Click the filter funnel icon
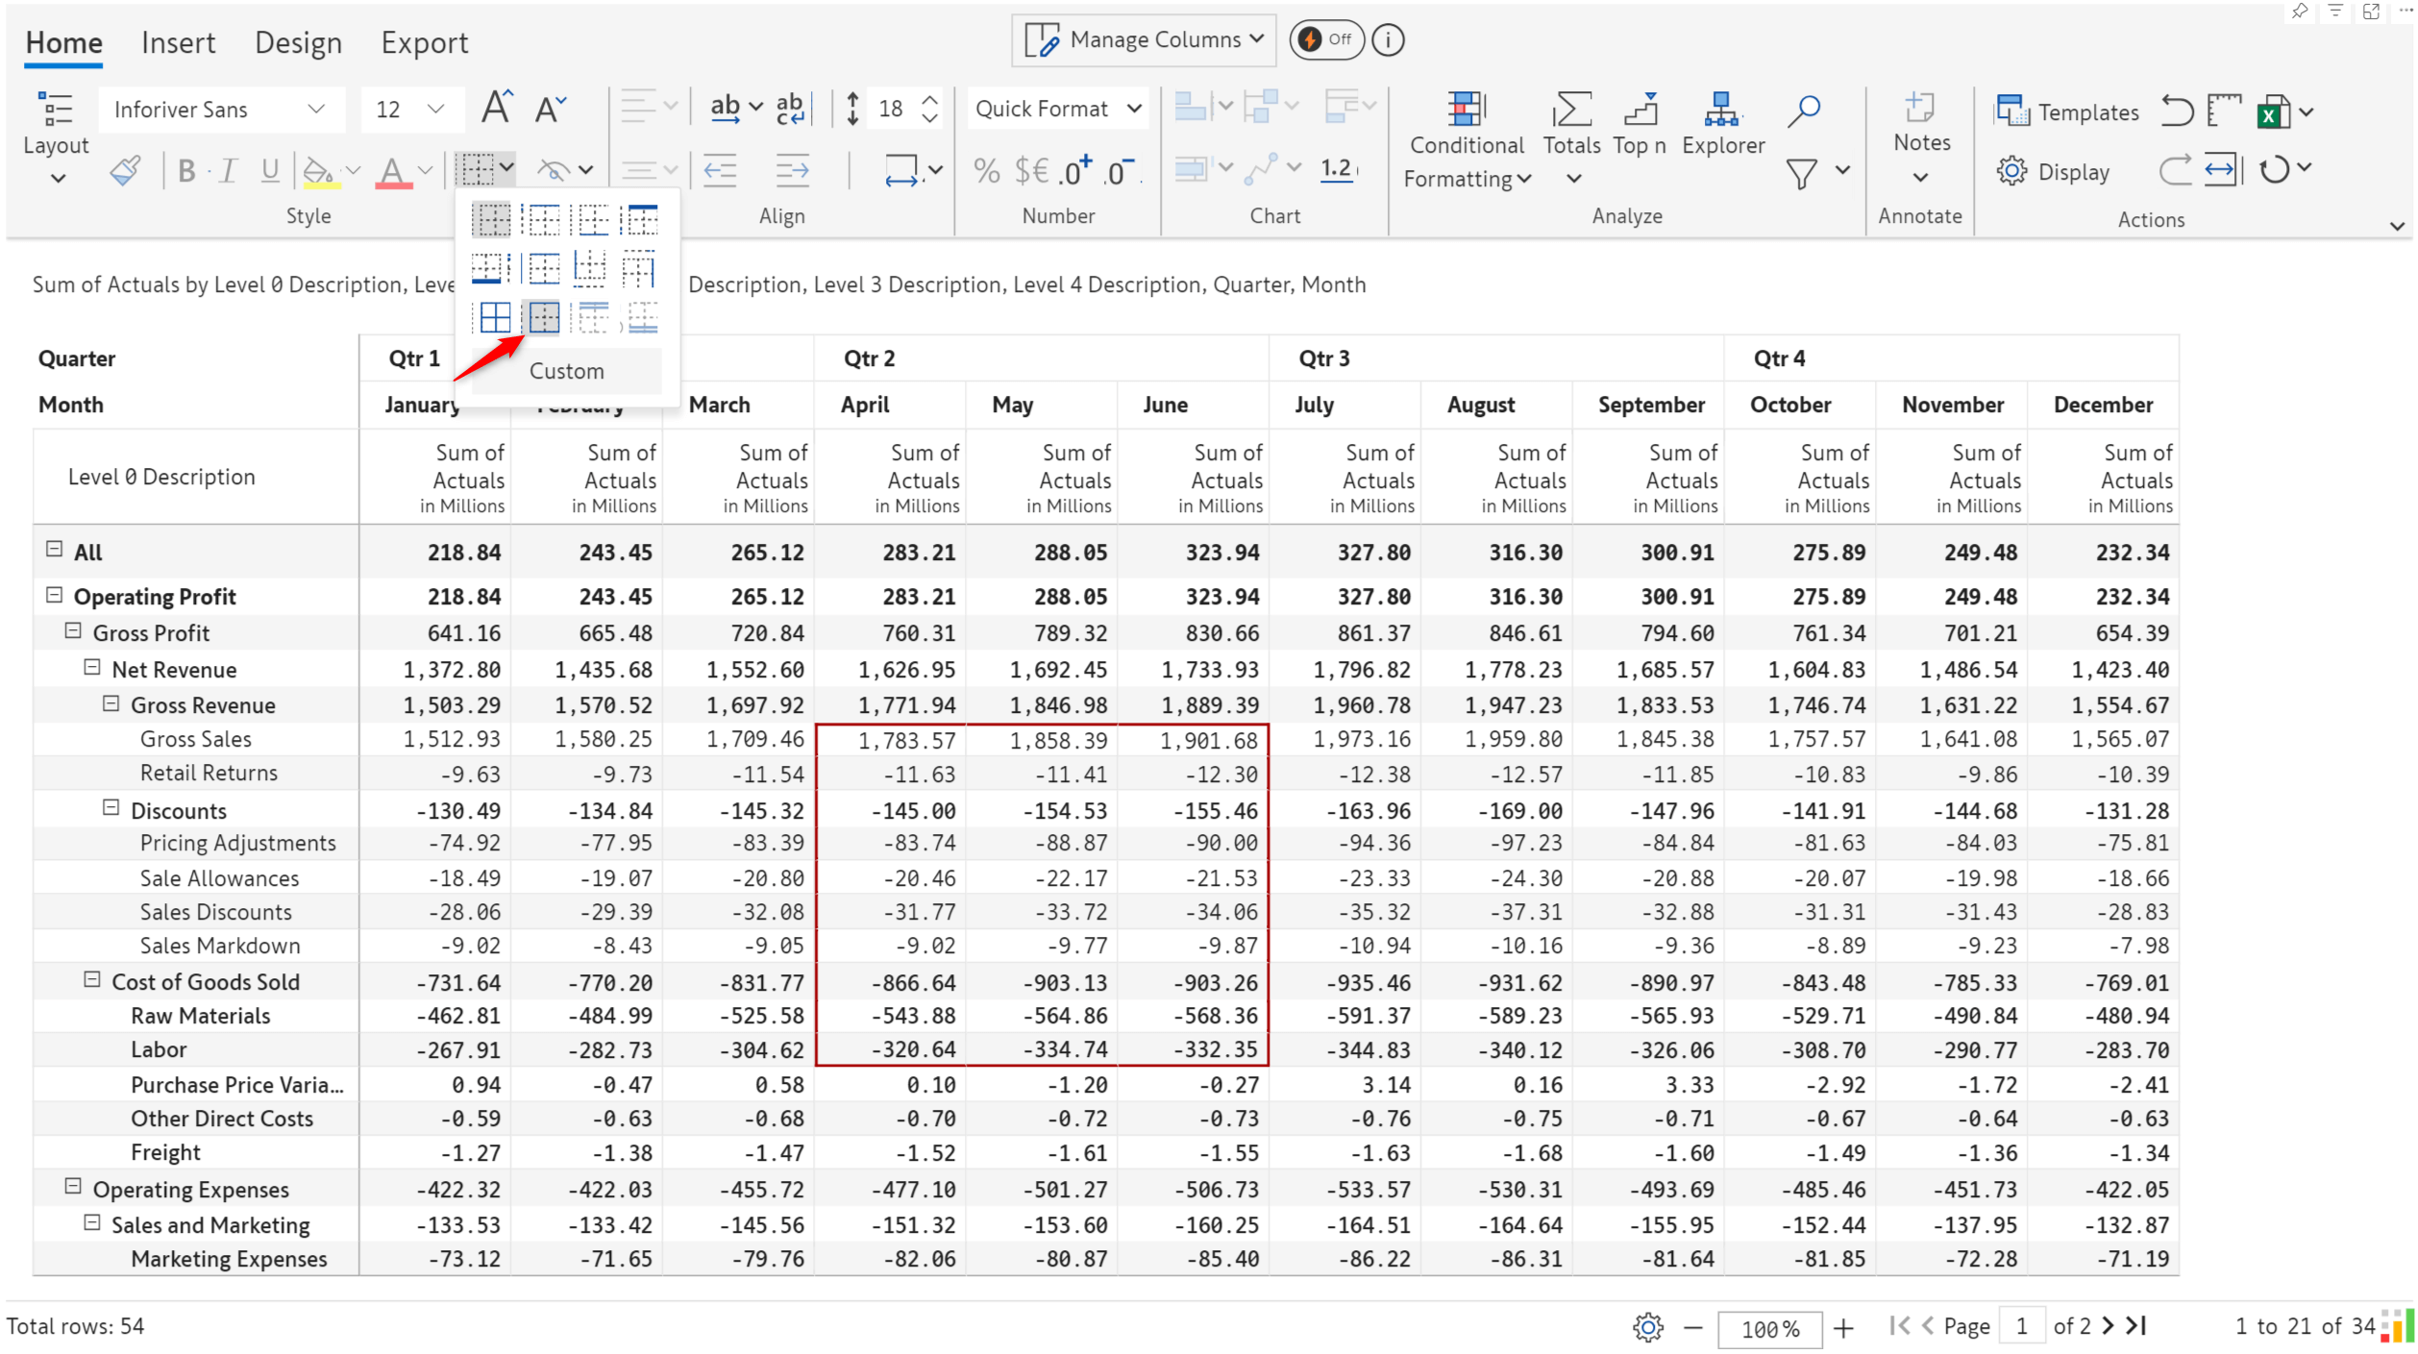 (x=1801, y=174)
